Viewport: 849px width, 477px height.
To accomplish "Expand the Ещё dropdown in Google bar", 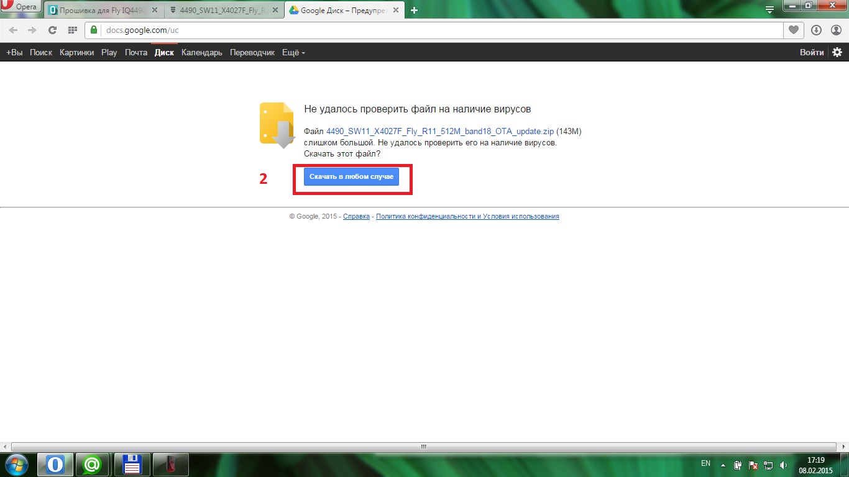I will pos(293,53).
